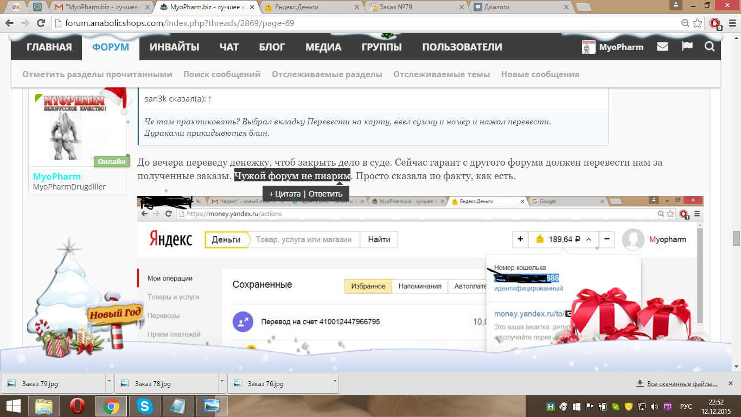Image resolution: width=741 pixels, height=417 pixels.
Task: Open downloaded file Заказ 79.jpg
Action: (53, 384)
